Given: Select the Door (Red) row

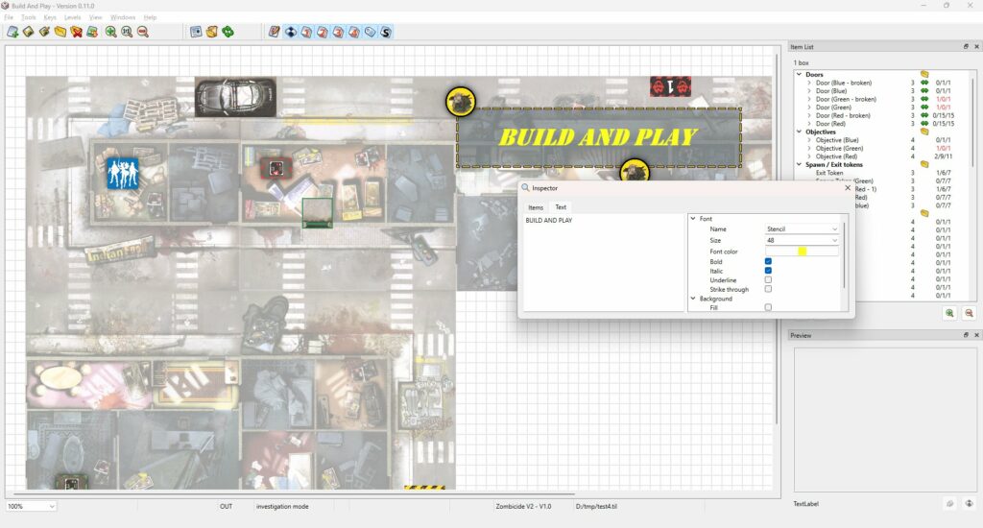Looking at the screenshot, I should tap(884, 124).
